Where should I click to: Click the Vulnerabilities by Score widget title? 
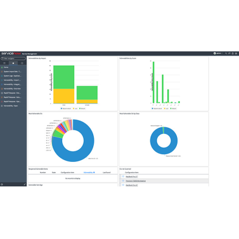coord(128,59)
